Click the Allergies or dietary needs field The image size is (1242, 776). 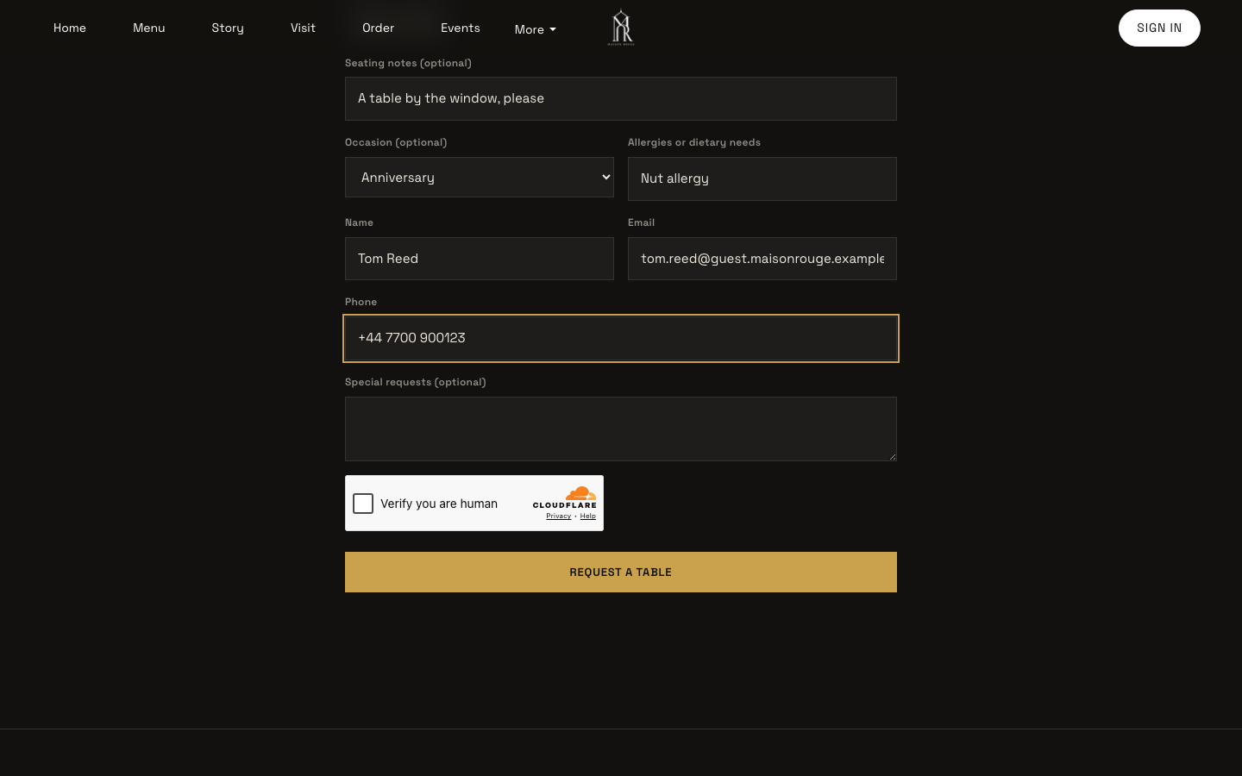pyautogui.click(x=762, y=178)
